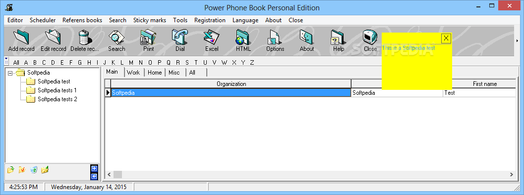Open the Search menu

click(117, 20)
